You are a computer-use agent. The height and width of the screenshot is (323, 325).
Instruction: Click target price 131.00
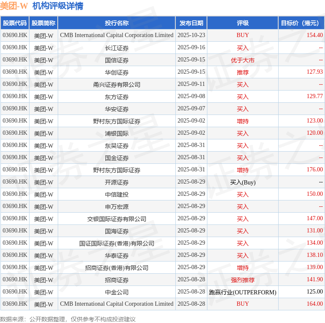(314, 230)
